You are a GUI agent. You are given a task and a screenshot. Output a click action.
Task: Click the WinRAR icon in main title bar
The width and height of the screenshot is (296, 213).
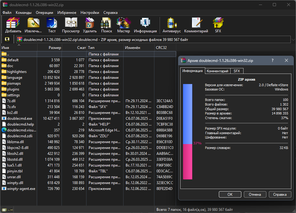coord(5,5)
